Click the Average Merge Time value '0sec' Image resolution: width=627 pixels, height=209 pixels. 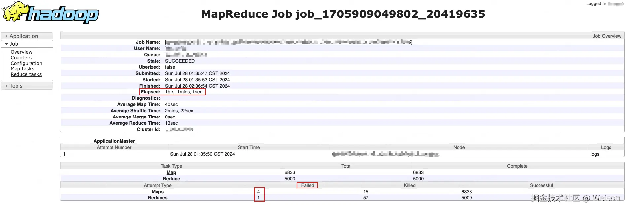170,117
